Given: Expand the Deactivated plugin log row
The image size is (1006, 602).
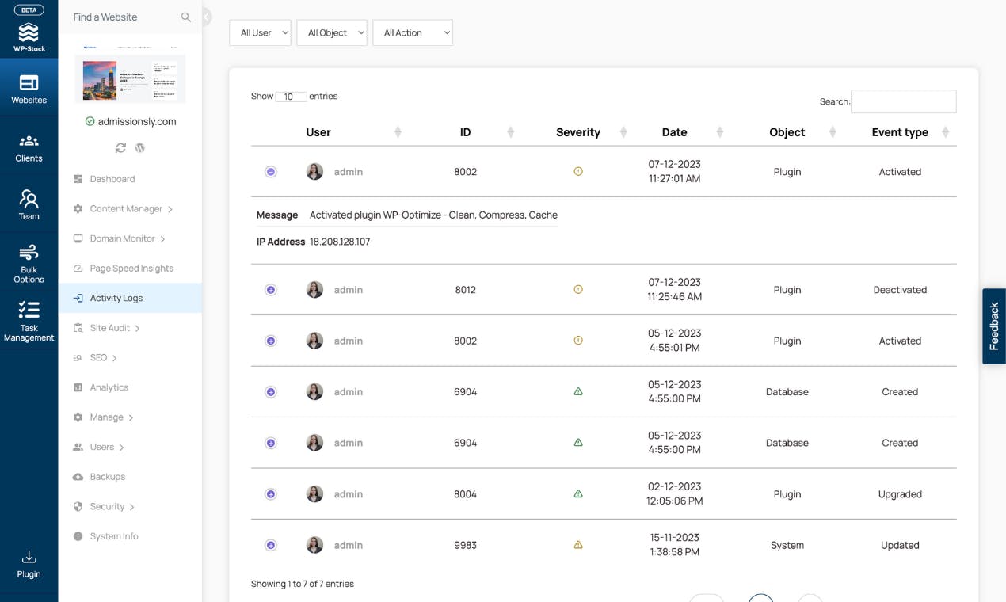Looking at the screenshot, I should point(271,290).
